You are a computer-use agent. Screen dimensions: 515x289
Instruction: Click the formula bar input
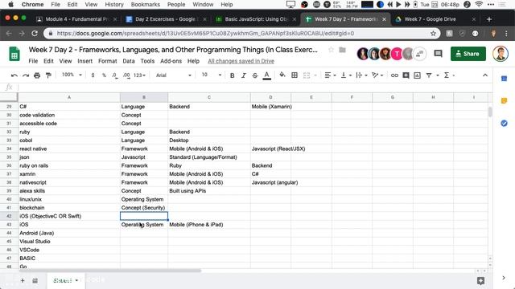click(x=254, y=88)
